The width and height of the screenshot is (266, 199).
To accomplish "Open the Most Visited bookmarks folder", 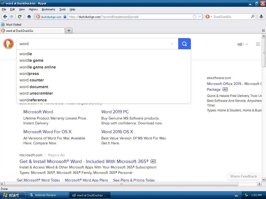I will [11, 25].
